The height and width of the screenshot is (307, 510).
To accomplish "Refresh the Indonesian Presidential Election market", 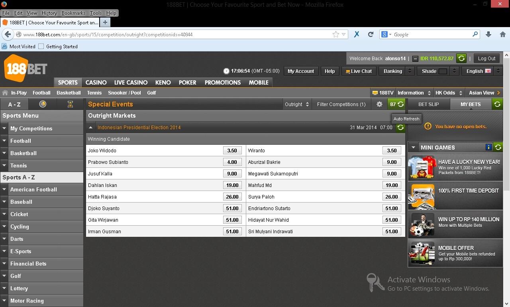I will coord(400,128).
